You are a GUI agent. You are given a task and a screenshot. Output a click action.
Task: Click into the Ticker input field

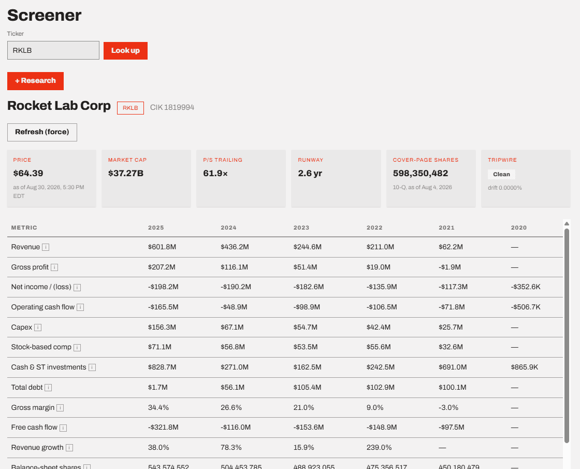[53, 50]
